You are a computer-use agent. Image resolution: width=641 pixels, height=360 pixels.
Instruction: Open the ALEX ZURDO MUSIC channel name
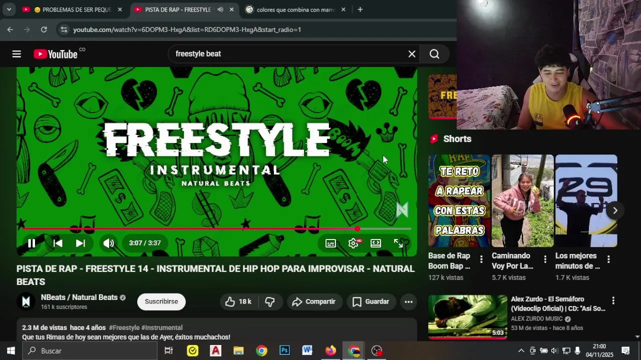coord(537,318)
